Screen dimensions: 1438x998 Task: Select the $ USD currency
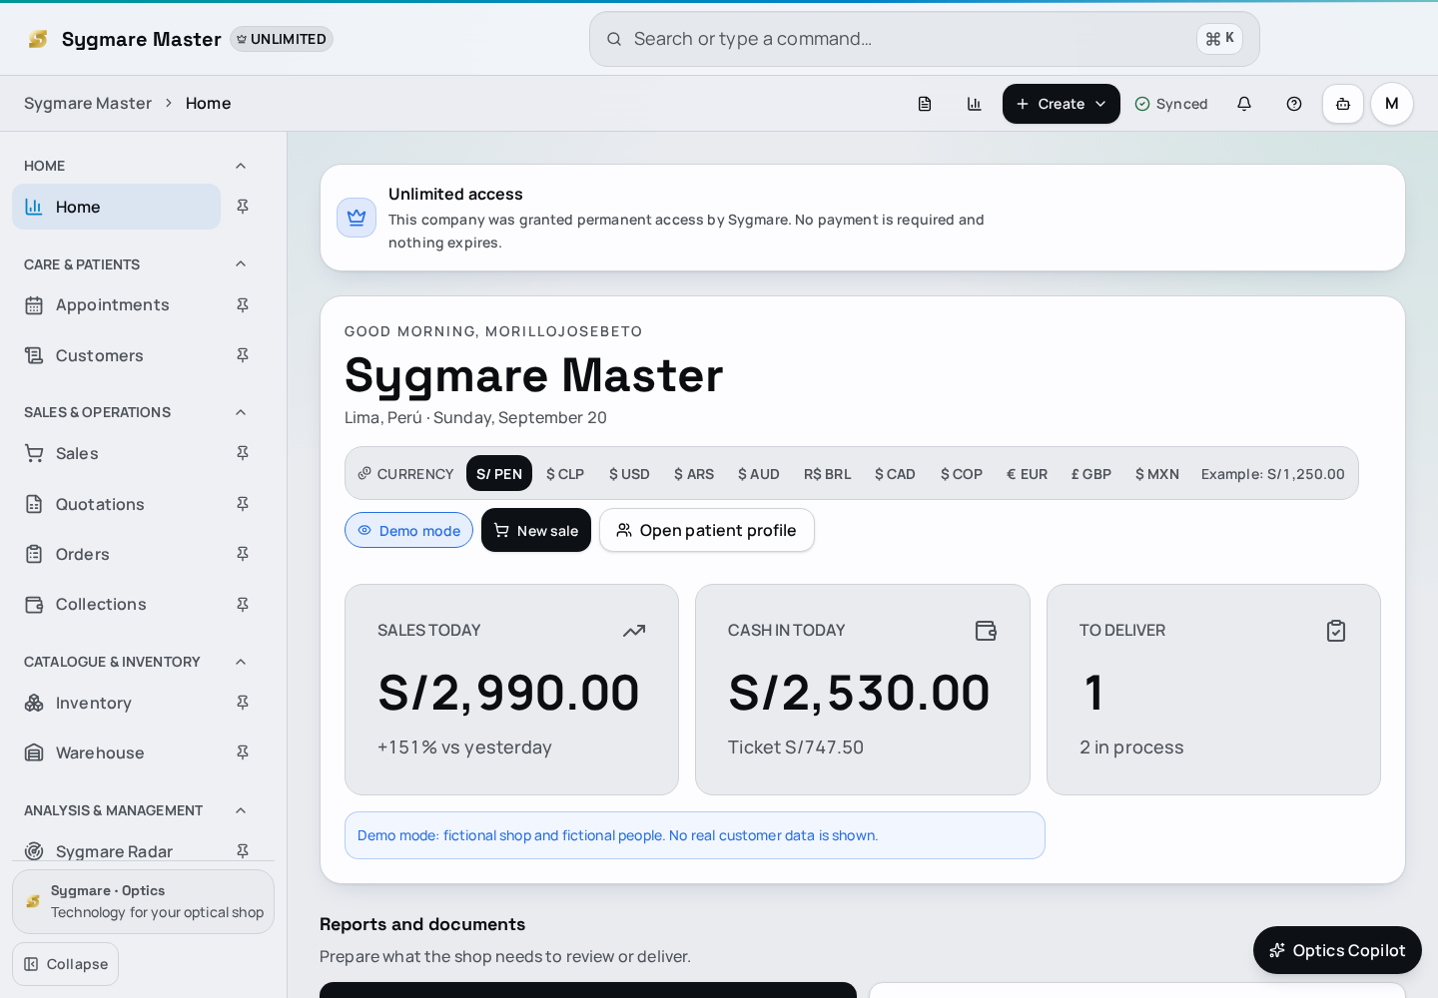629,473
